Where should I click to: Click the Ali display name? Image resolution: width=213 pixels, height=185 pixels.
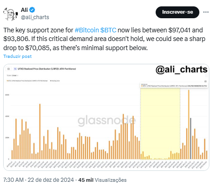pyautogui.click(x=24, y=10)
